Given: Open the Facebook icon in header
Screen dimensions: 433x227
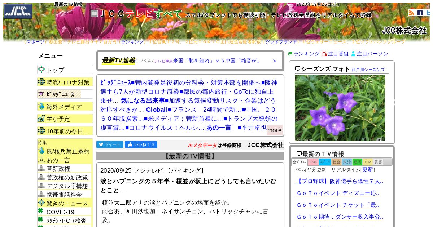Looking at the screenshot, I should 420,13.
